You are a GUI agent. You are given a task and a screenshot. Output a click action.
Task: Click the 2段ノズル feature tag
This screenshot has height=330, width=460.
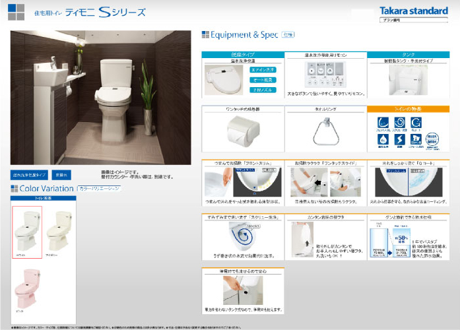point(263,90)
